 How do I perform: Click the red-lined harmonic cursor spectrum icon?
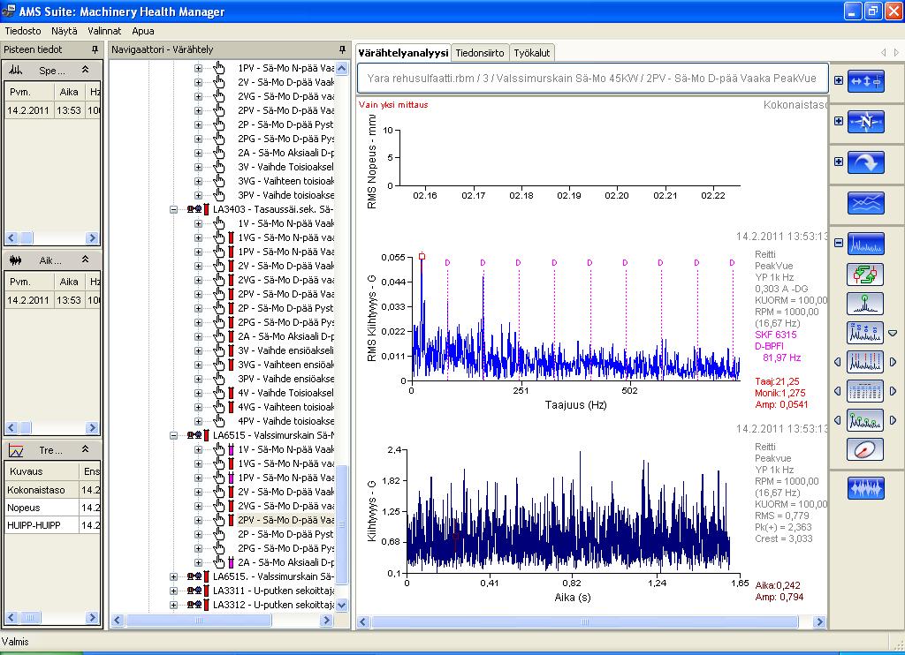[x=864, y=362]
